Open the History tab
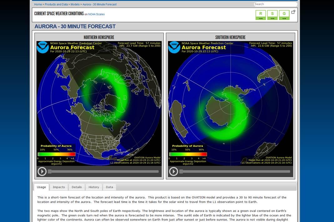 coord(94,187)
